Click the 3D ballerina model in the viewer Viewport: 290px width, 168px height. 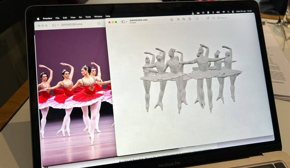(191, 78)
